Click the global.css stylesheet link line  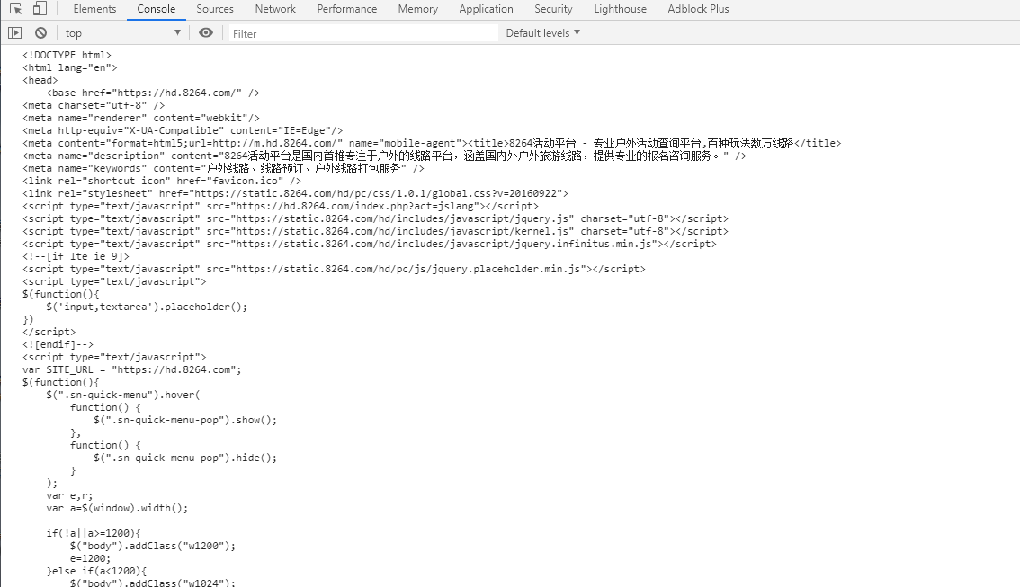[x=295, y=193]
